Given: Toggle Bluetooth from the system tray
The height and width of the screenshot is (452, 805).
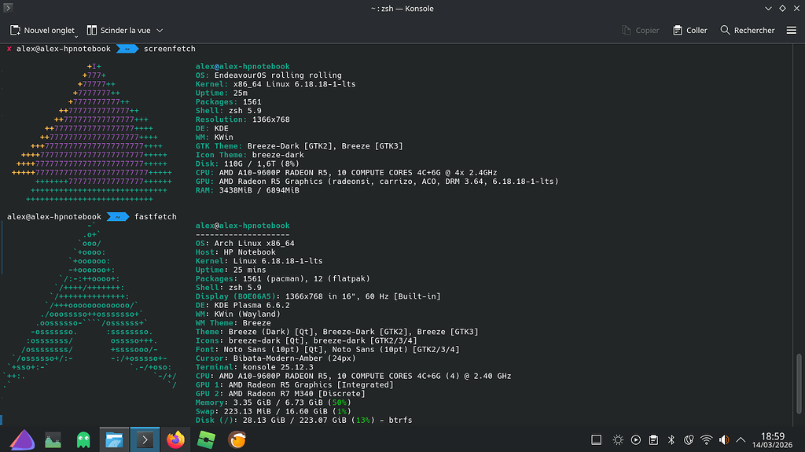Looking at the screenshot, I should pyautogui.click(x=671, y=439).
